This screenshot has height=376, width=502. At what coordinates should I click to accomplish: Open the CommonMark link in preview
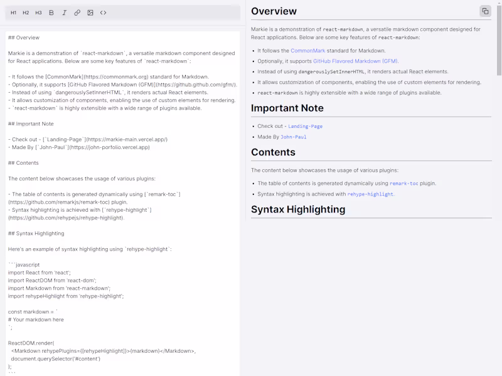click(307, 51)
